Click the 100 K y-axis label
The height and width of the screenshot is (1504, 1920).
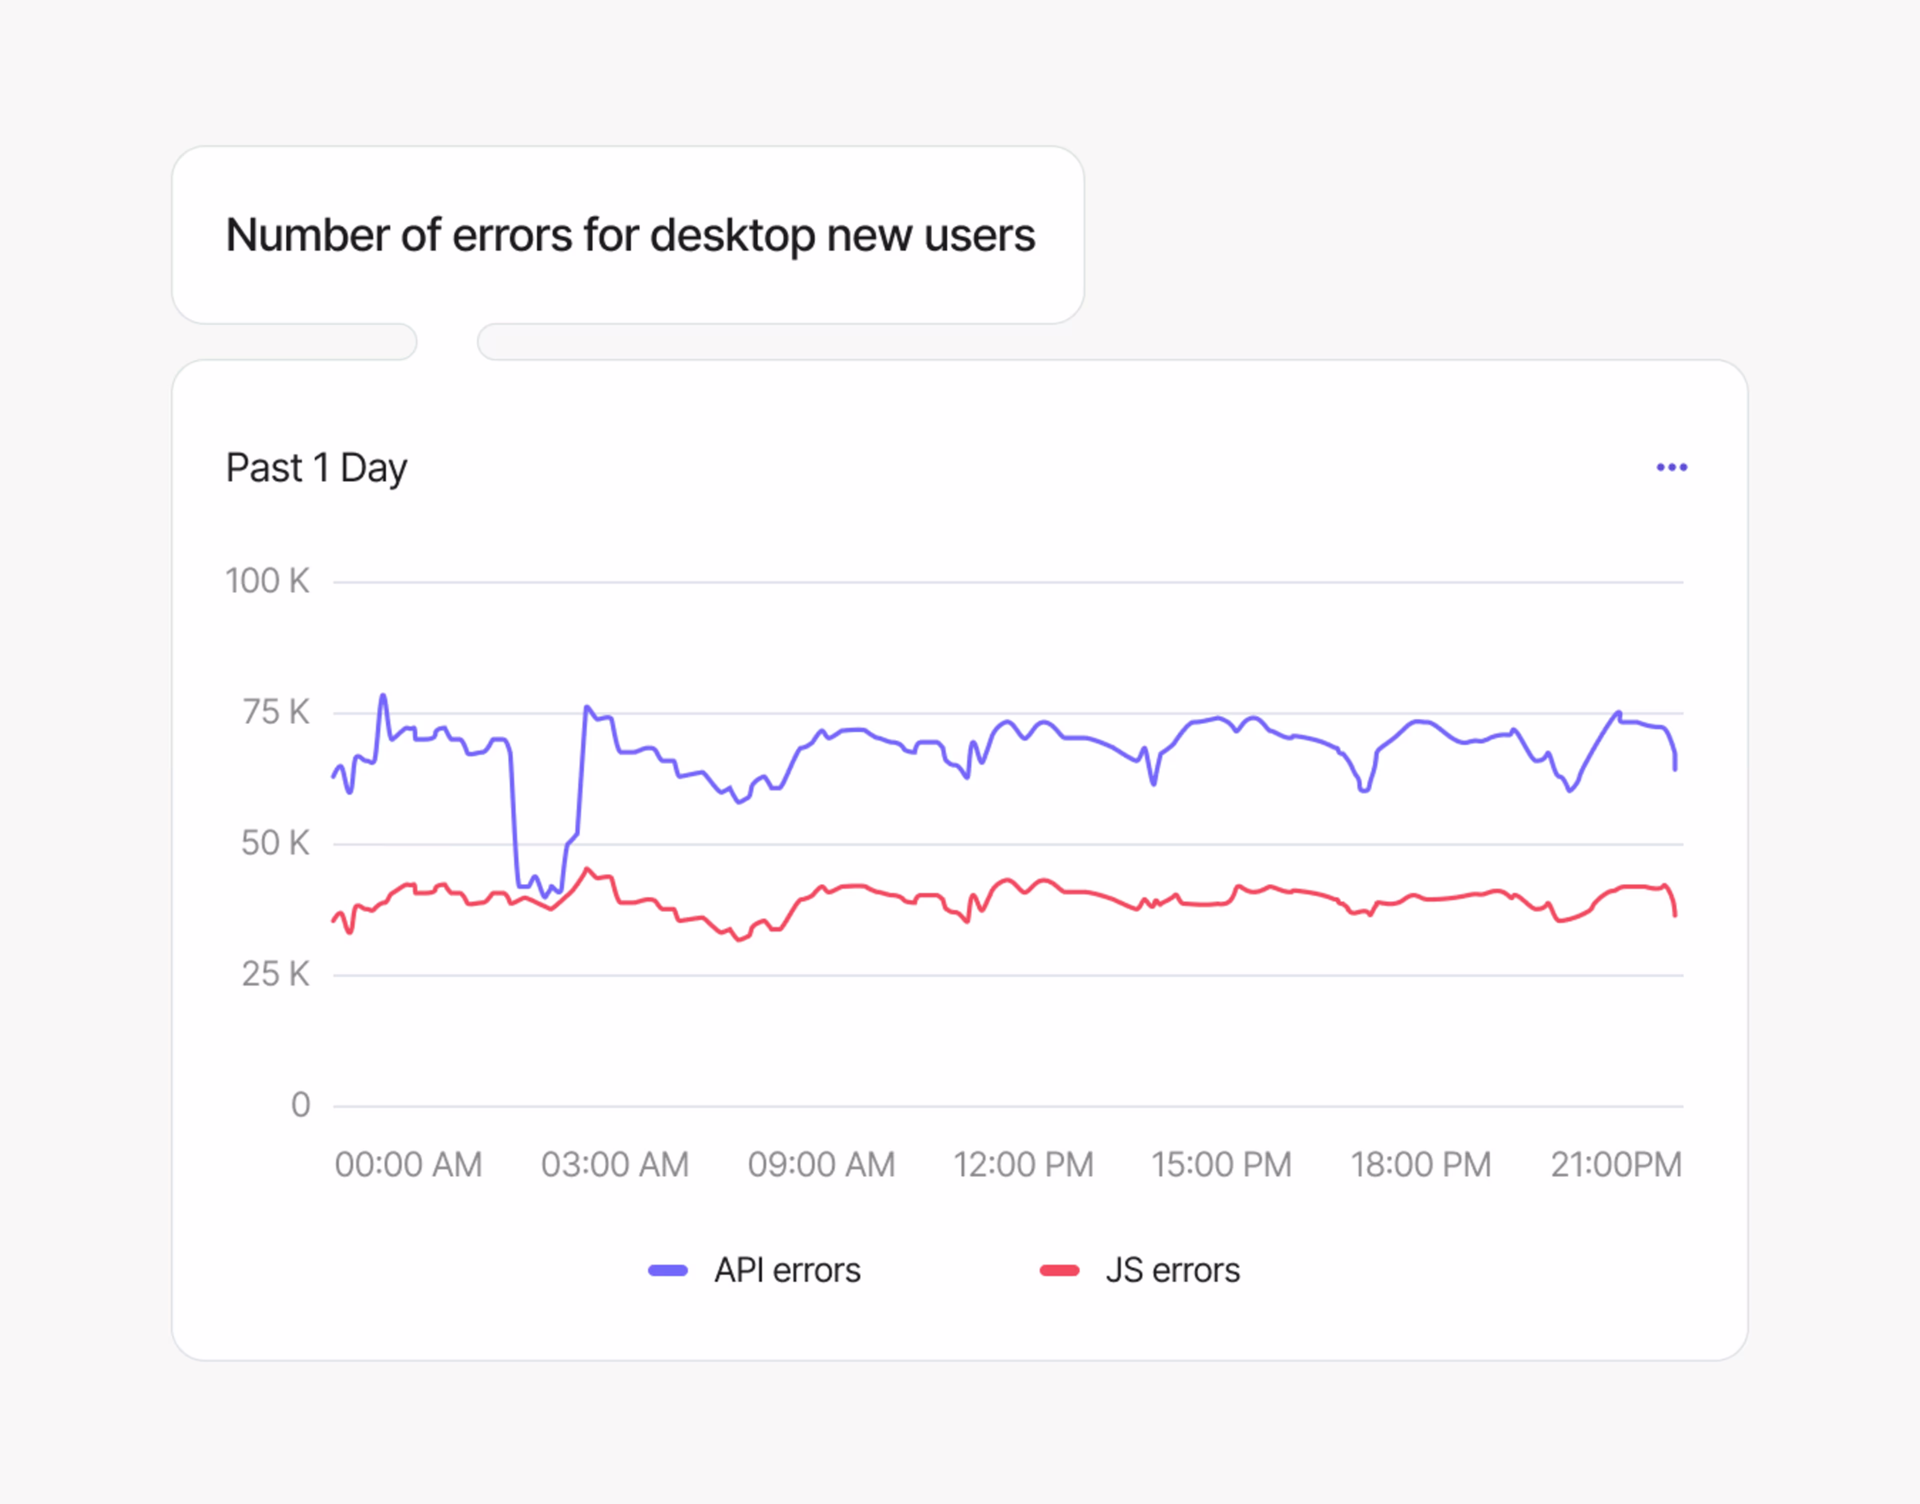point(266,581)
